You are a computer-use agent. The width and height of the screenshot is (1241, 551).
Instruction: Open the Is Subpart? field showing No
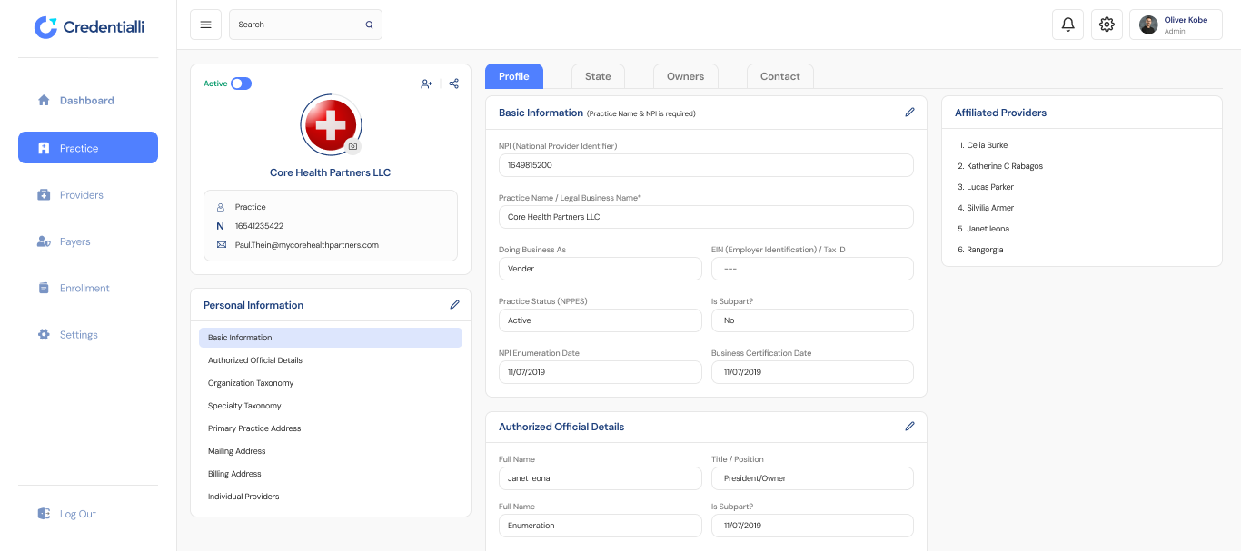click(811, 320)
